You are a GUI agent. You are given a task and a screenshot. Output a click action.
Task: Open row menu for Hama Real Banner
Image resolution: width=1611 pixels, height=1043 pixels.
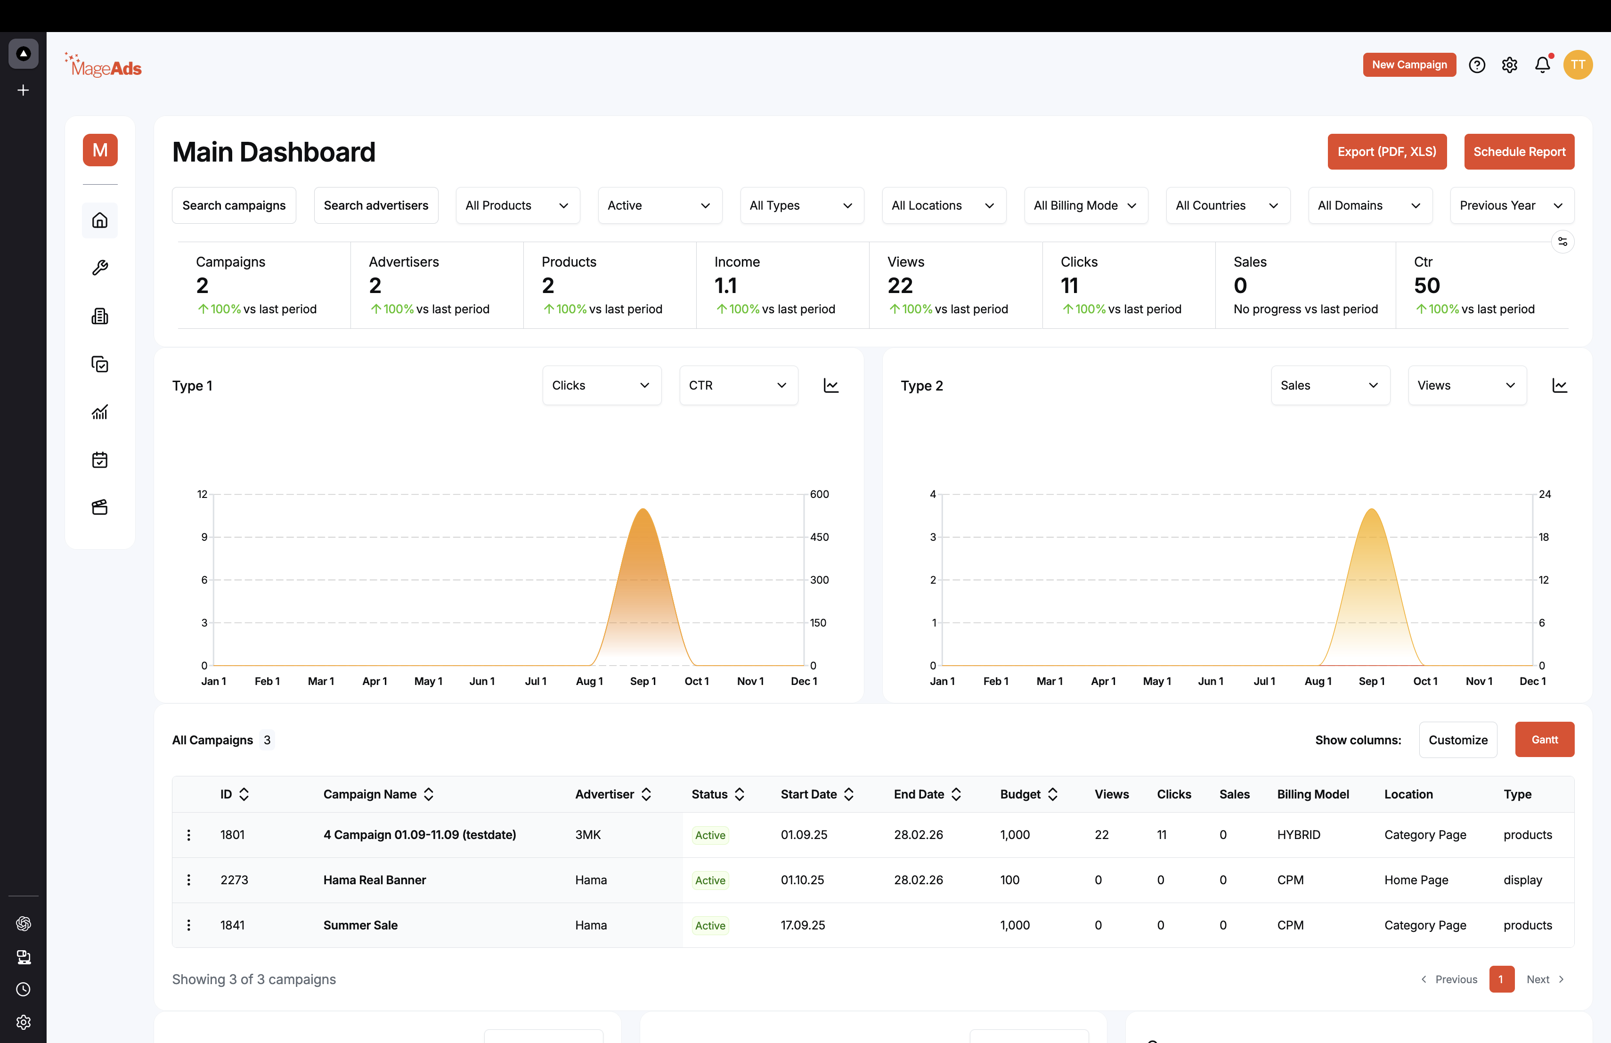pyautogui.click(x=189, y=880)
